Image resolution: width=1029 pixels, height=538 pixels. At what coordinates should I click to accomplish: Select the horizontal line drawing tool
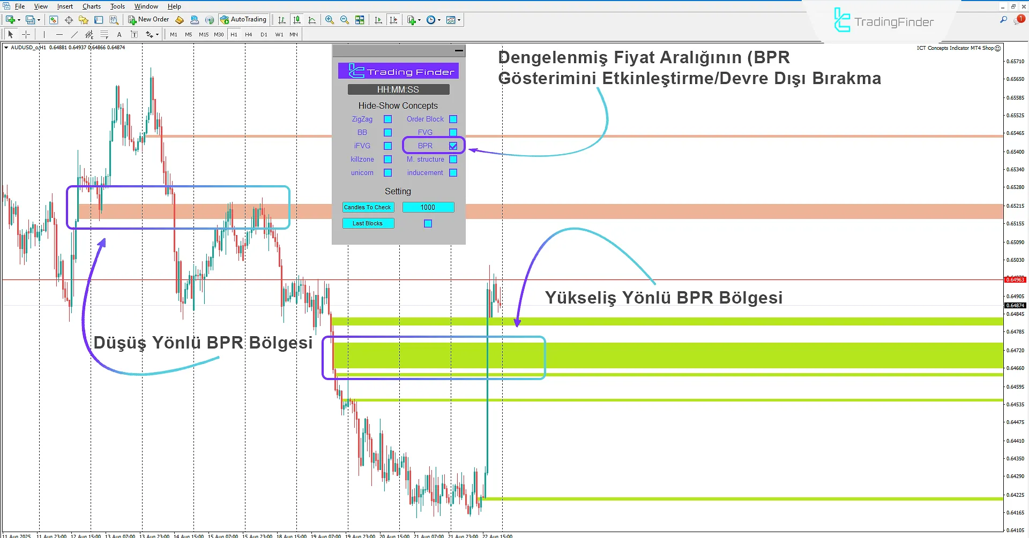(x=59, y=34)
